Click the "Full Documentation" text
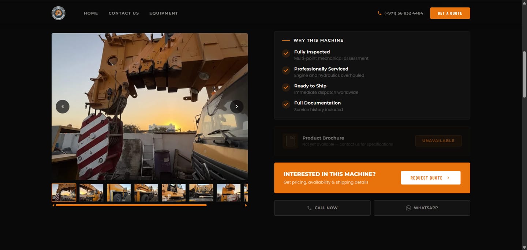This screenshot has height=250, width=527. [x=317, y=103]
